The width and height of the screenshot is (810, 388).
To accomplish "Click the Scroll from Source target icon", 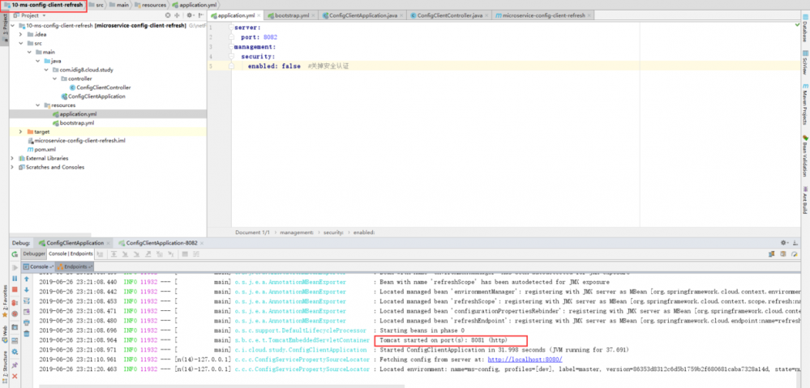I will (x=168, y=15).
